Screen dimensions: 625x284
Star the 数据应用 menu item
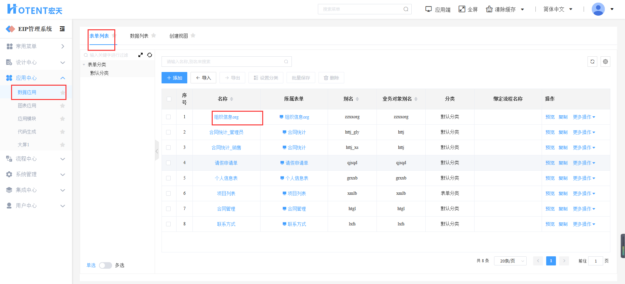tap(63, 92)
